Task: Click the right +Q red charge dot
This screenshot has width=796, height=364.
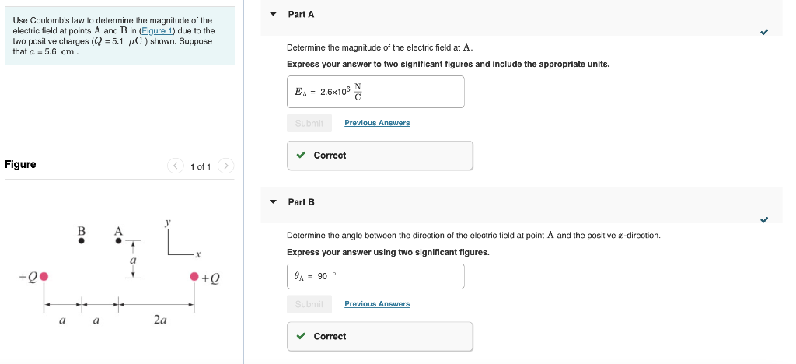Action: click(x=194, y=276)
